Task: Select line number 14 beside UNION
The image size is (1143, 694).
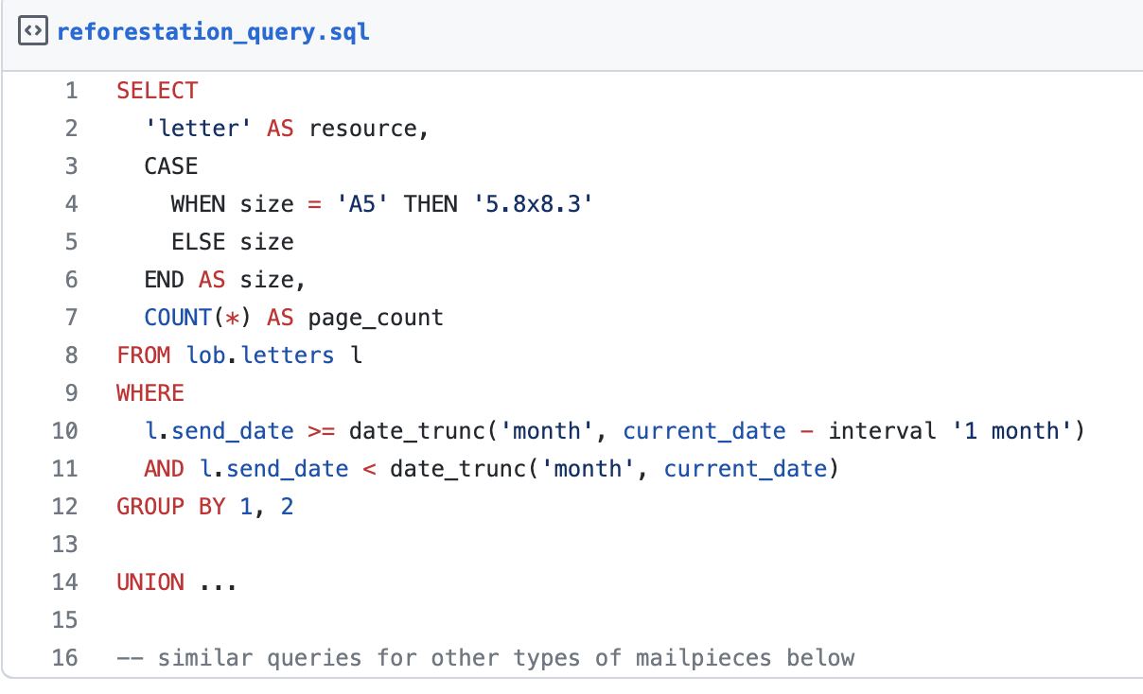Action: pos(65,582)
